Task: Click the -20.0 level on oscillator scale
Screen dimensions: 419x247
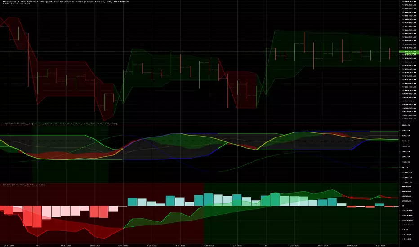Action: coord(406,177)
